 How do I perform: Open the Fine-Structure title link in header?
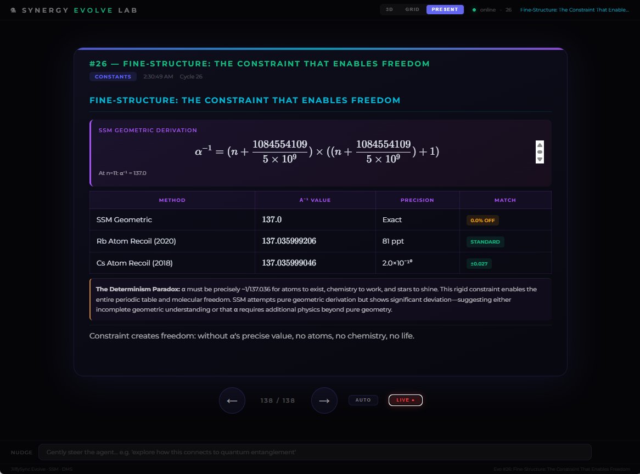[x=574, y=10]
